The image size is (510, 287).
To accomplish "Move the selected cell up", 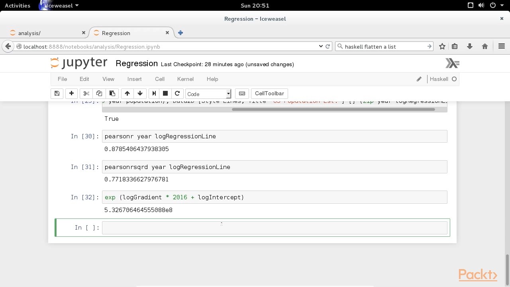I will pyautogui.click(x=127, y=93).
